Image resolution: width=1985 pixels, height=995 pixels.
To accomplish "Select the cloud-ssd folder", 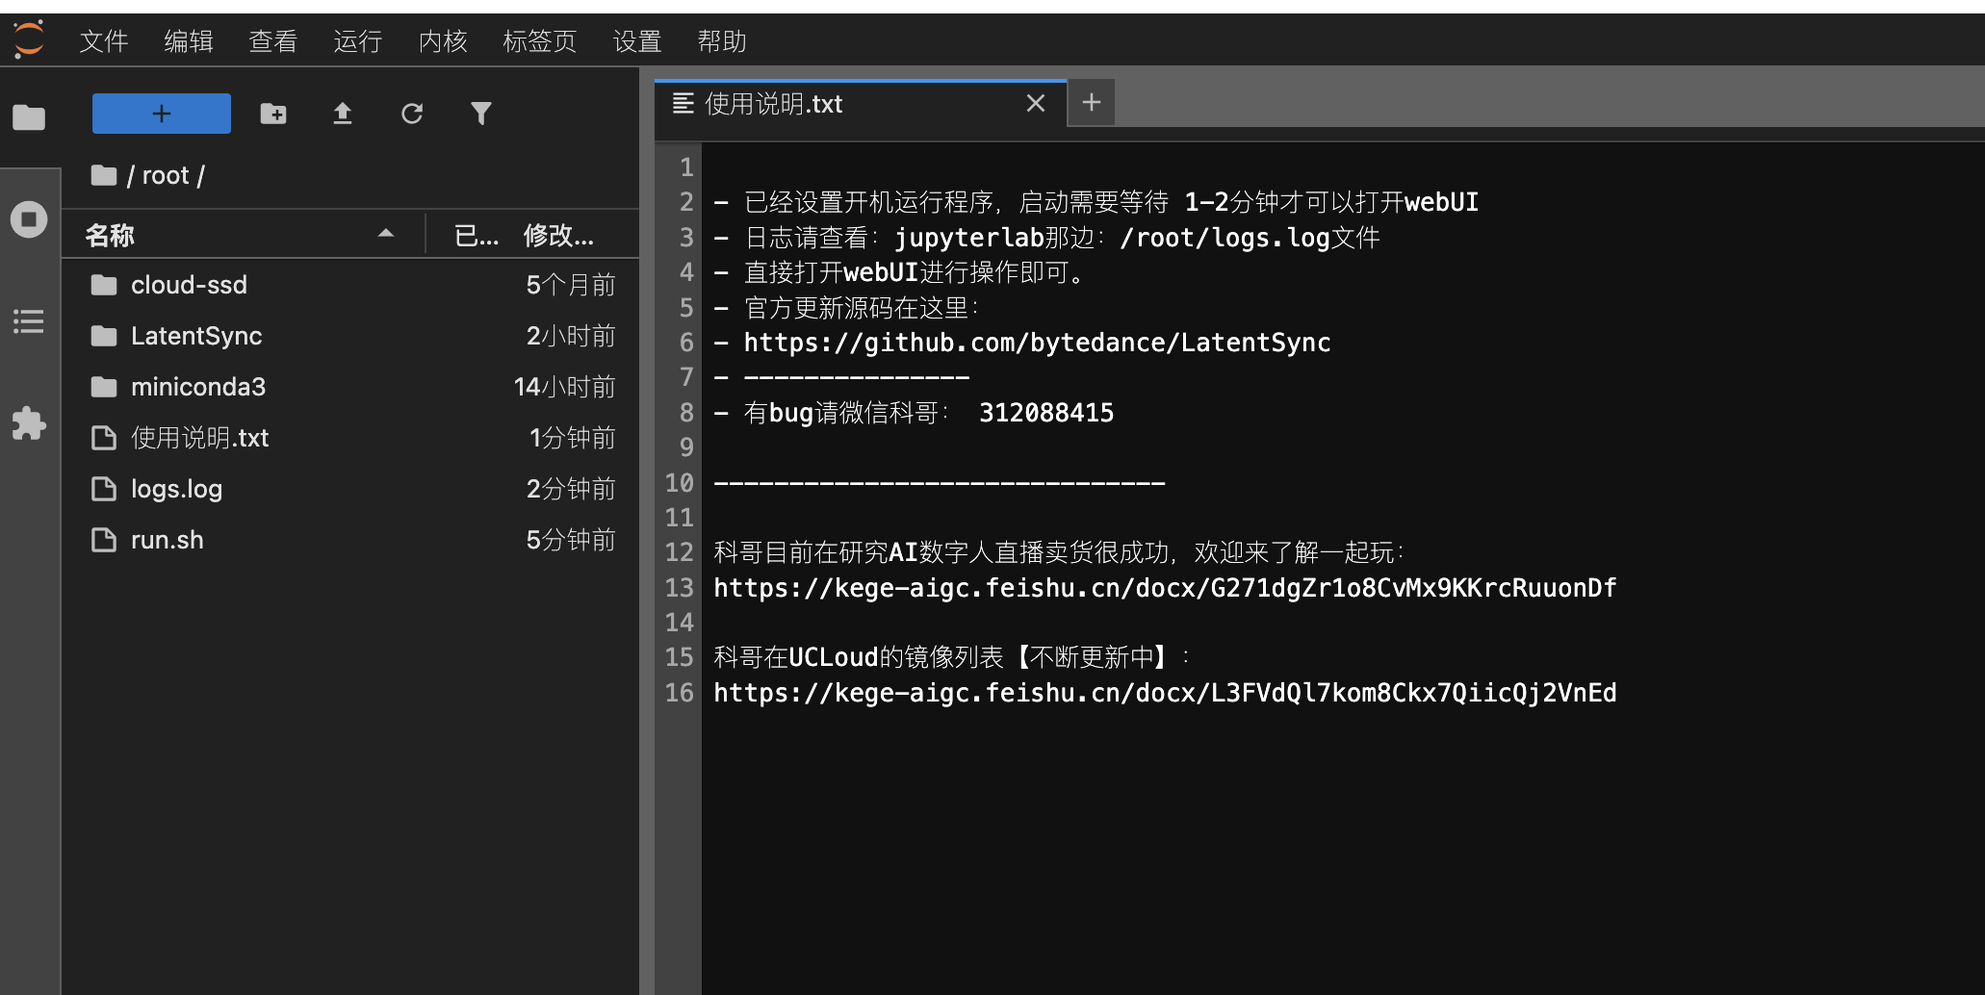I will click(350, 285).
